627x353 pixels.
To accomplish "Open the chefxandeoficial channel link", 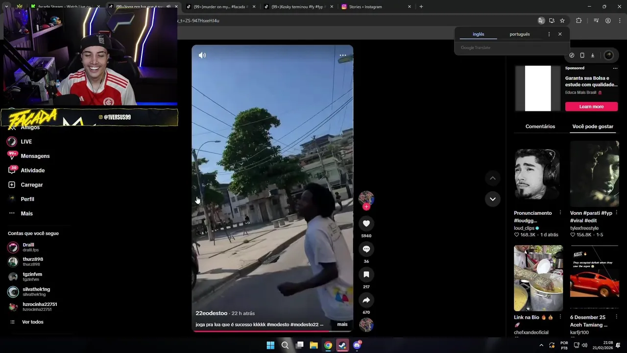I will (x=531, y=332).
